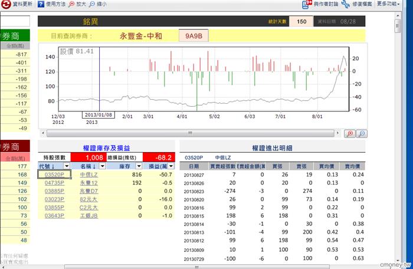Click the warrant name link 82元大
The width and height of the screenshot is (413, 269).
[88, 199]
